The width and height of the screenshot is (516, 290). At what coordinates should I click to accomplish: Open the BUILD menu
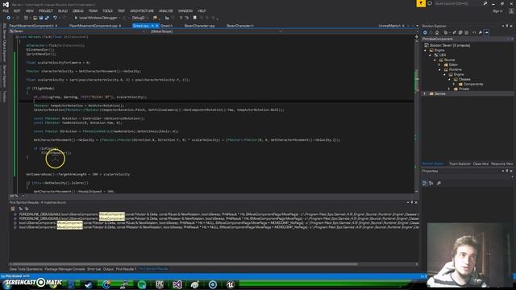click(x=63, y=10)
